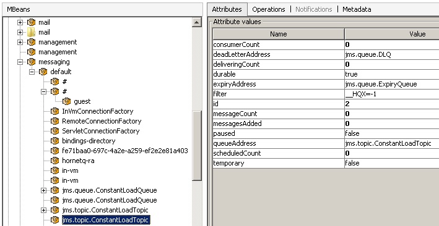
Task: Expand the management node
Action: point(20,42)
